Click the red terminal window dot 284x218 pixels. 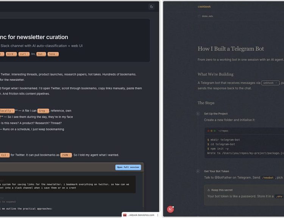(208, 130)
